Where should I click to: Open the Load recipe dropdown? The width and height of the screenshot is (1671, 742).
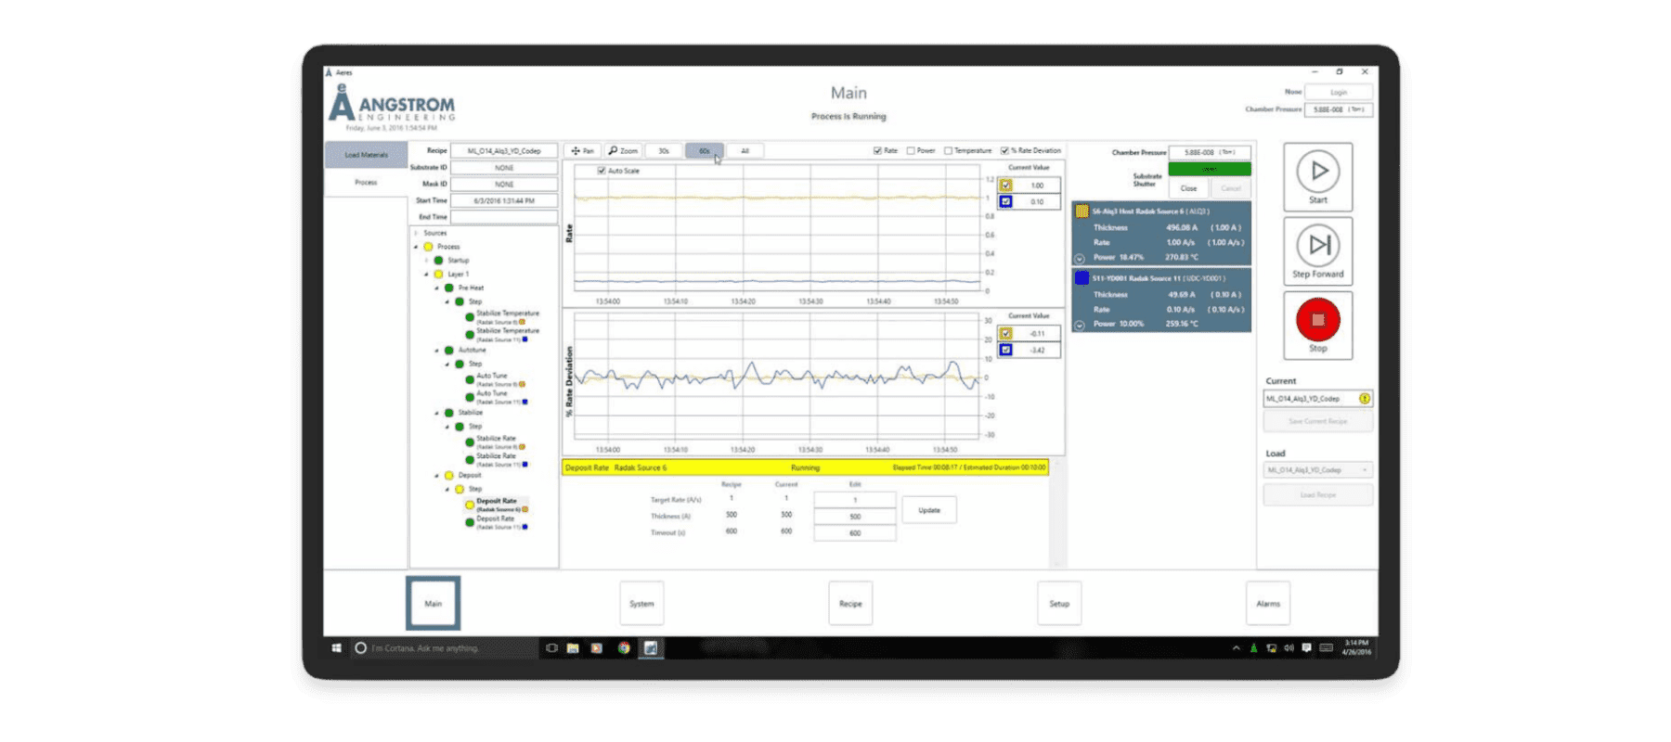(1317, 470)
